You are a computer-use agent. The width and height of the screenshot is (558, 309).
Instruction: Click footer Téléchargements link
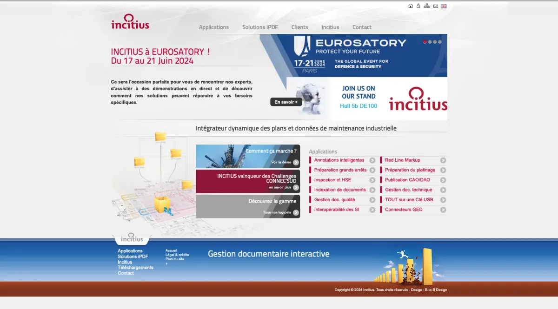coord(135,268)
